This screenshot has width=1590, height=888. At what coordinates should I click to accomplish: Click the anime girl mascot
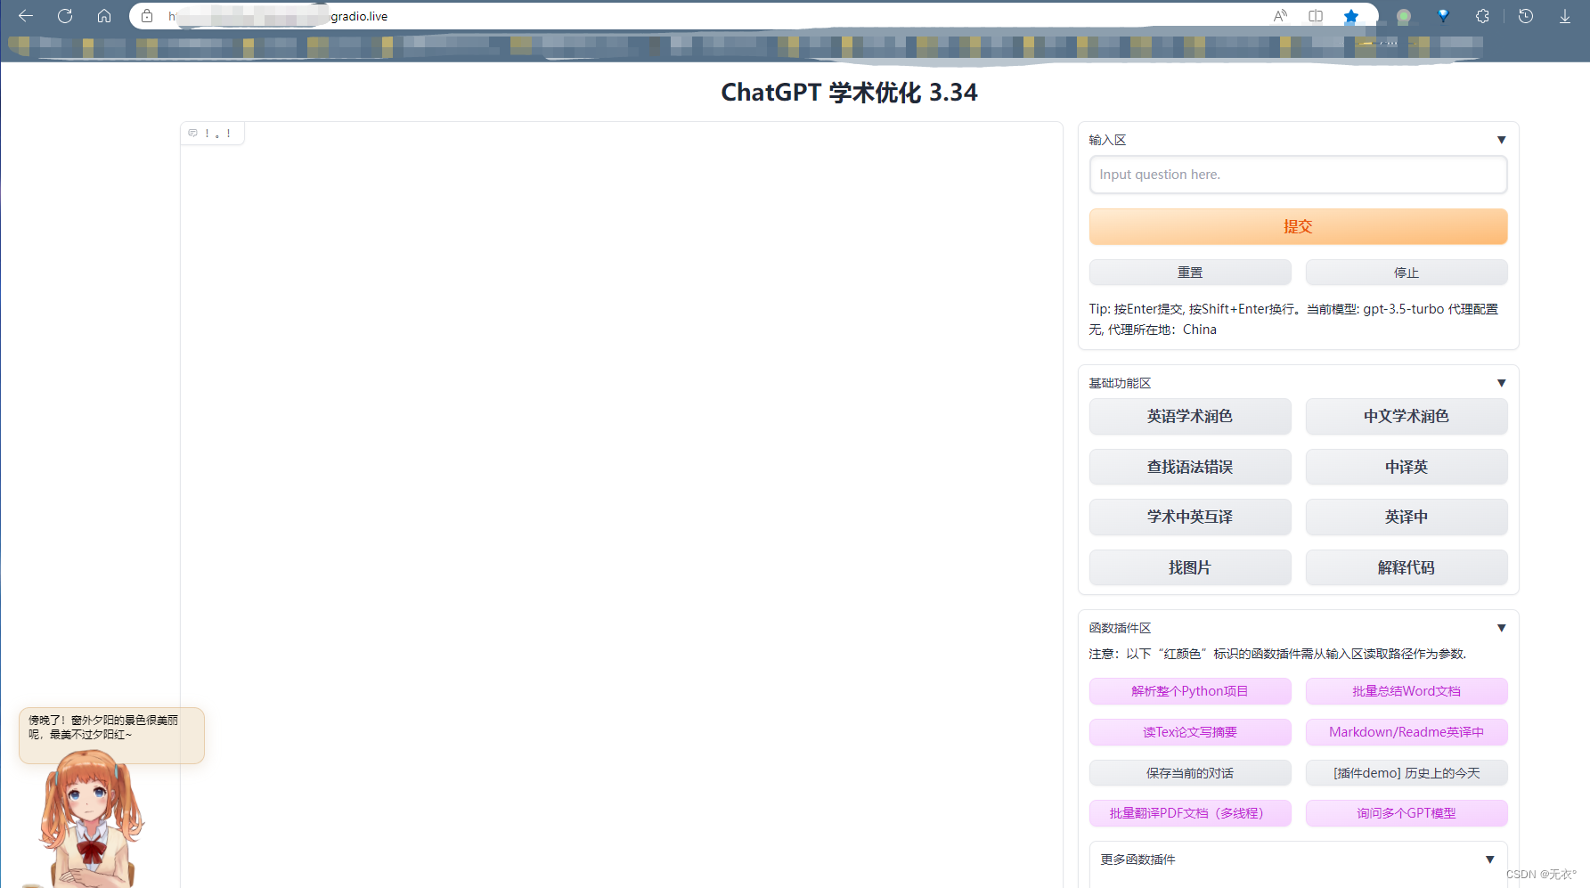point(89,819)
